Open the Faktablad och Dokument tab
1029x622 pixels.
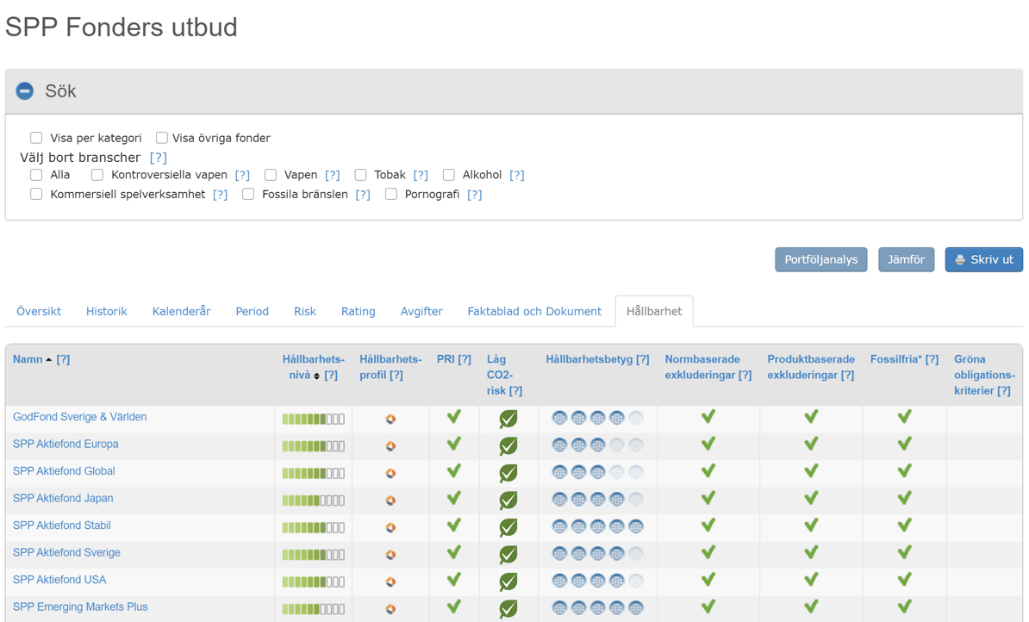pyautogui.click(x=534, y=311)
